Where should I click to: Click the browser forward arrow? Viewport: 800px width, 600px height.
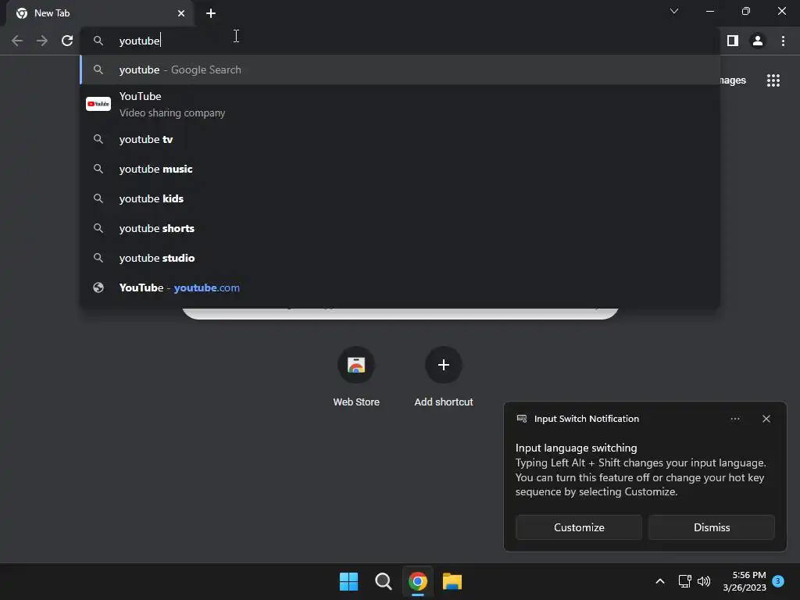point(42,41)
